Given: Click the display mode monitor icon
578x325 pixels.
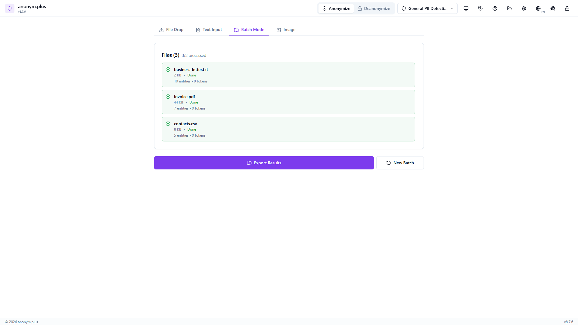Looking at the screenshot, I should [x=466, y=8].
